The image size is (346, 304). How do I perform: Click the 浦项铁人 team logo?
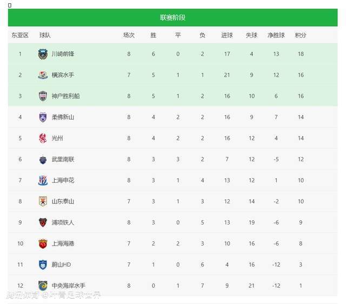click(43, 222)
